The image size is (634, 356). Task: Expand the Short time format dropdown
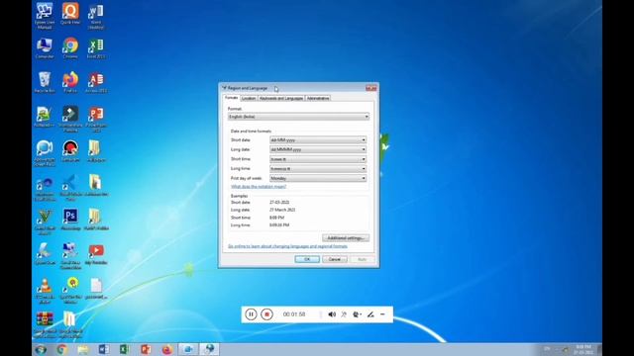point(318,159)
